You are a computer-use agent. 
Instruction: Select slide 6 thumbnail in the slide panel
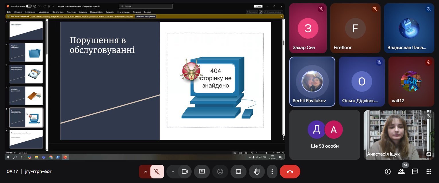tap(26, 139)
